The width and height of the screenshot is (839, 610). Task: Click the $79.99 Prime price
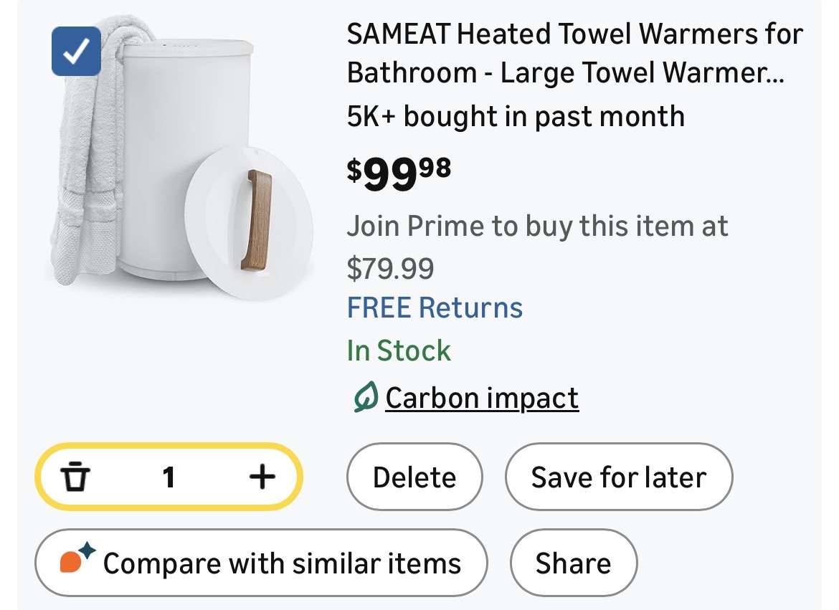click(390, 268)
